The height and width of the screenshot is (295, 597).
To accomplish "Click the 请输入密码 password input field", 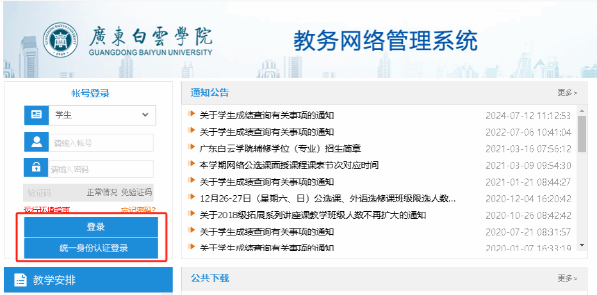I will pyautogui.click(x=101, y=169).
